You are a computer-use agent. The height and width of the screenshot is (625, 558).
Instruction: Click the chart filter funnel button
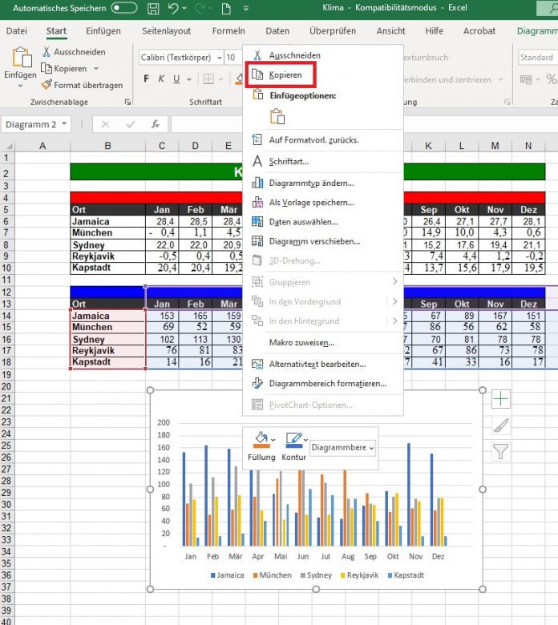point(500,452)
